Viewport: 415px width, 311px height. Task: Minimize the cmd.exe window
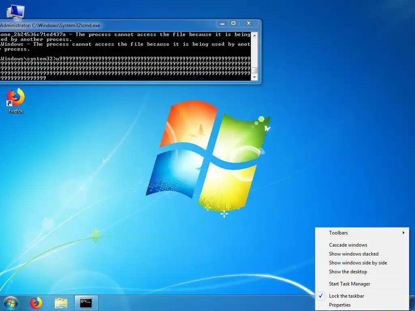pyautogui.click(x=222, y=23)
